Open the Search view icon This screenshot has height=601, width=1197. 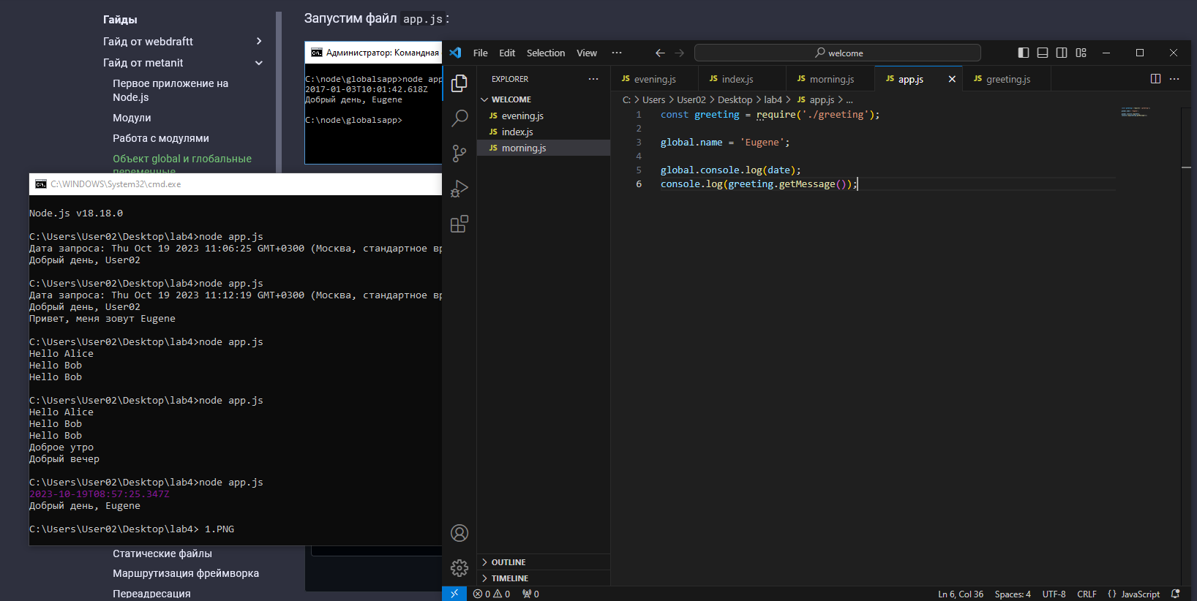[x=459, y=118]
